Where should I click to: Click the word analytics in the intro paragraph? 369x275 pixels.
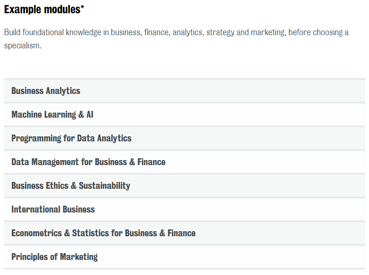point(187,32)
